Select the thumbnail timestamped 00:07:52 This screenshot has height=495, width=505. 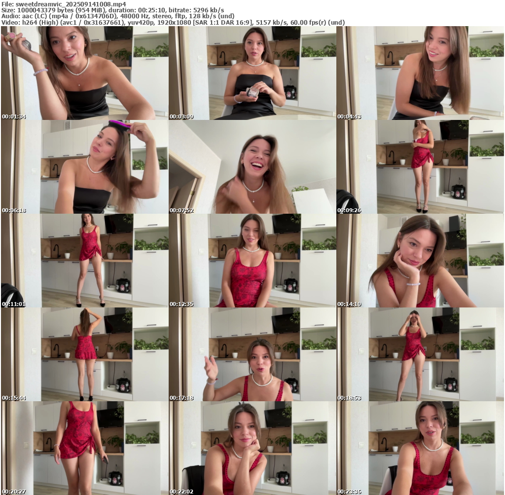click(x=252, y=167)
